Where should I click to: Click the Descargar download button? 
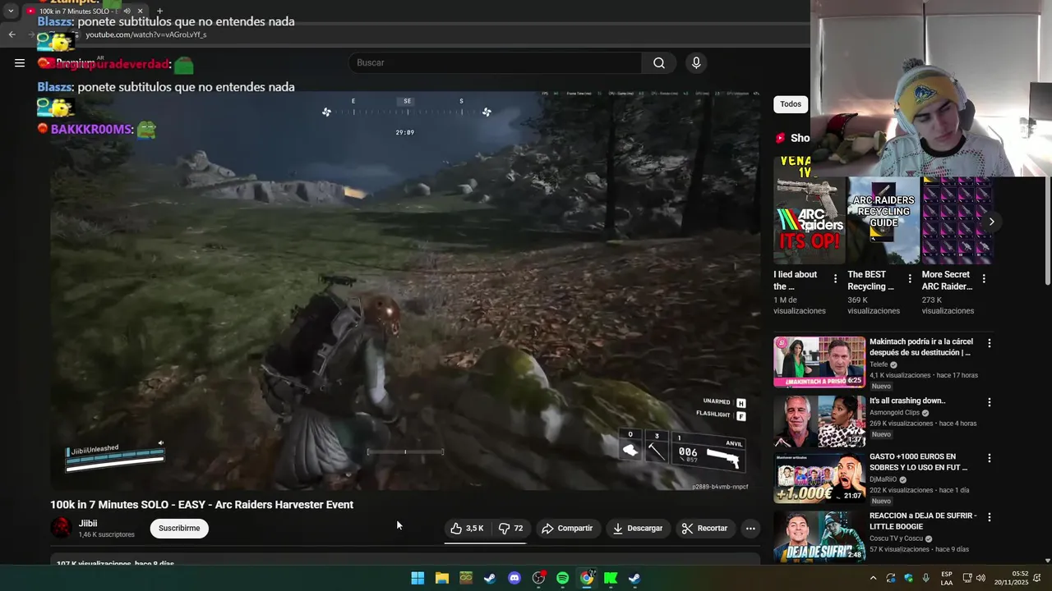(638, 529)
